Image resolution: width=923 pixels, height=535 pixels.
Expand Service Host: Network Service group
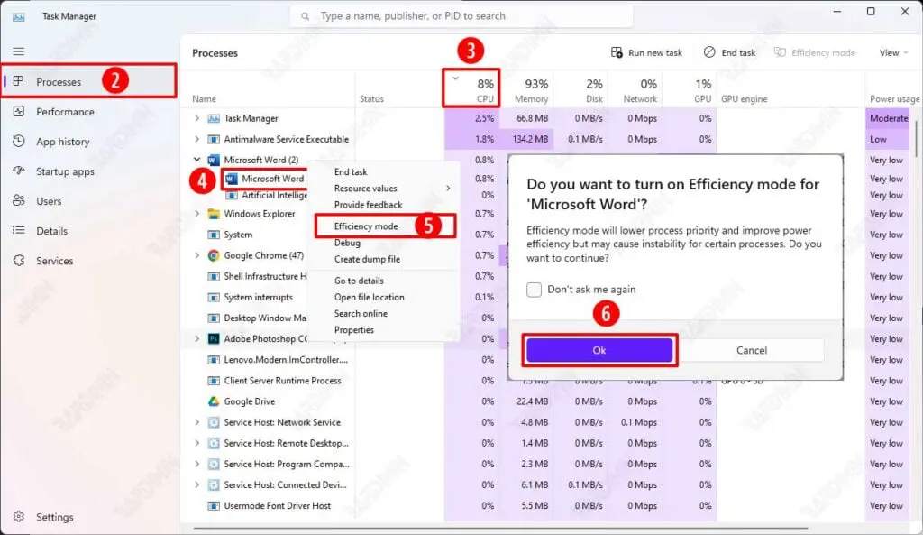pos(197,422)
